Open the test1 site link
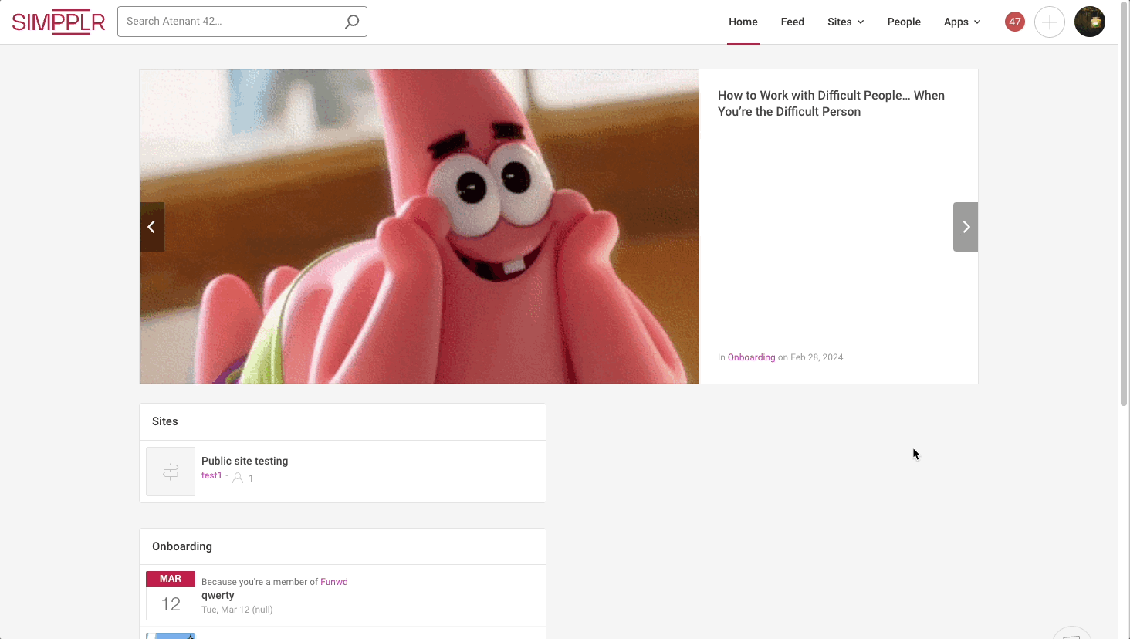1130x639 pixels. pos(211,475)
